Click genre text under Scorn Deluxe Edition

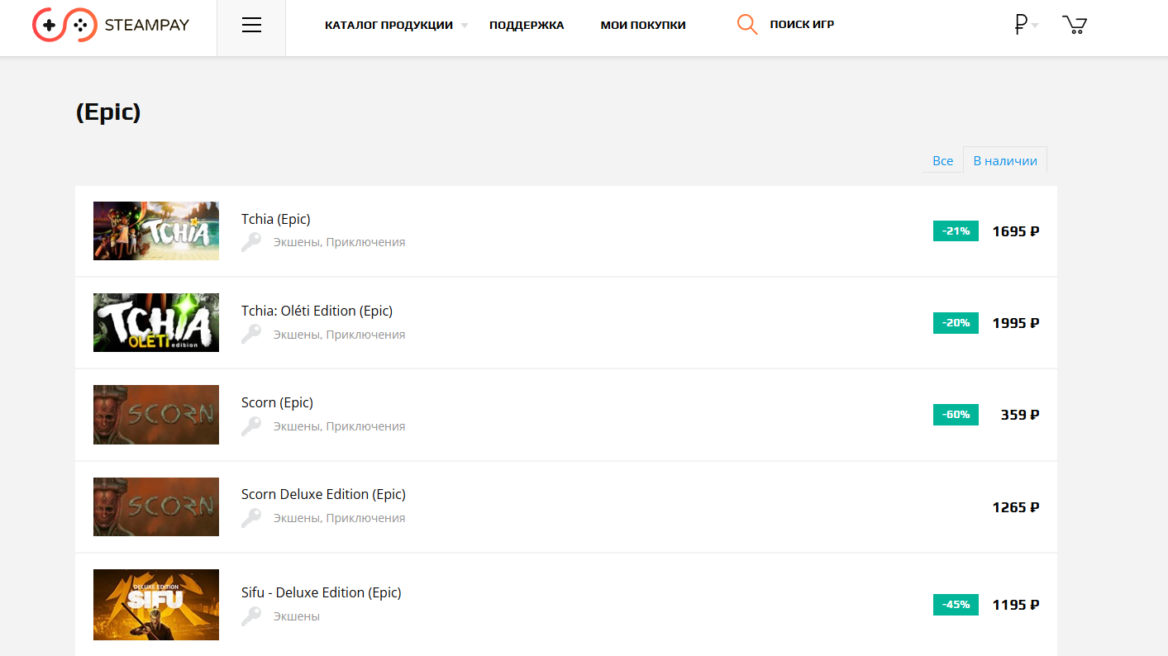coord(340,518)
